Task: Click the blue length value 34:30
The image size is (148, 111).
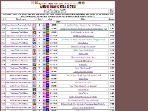Action: [x=112, y=47]
